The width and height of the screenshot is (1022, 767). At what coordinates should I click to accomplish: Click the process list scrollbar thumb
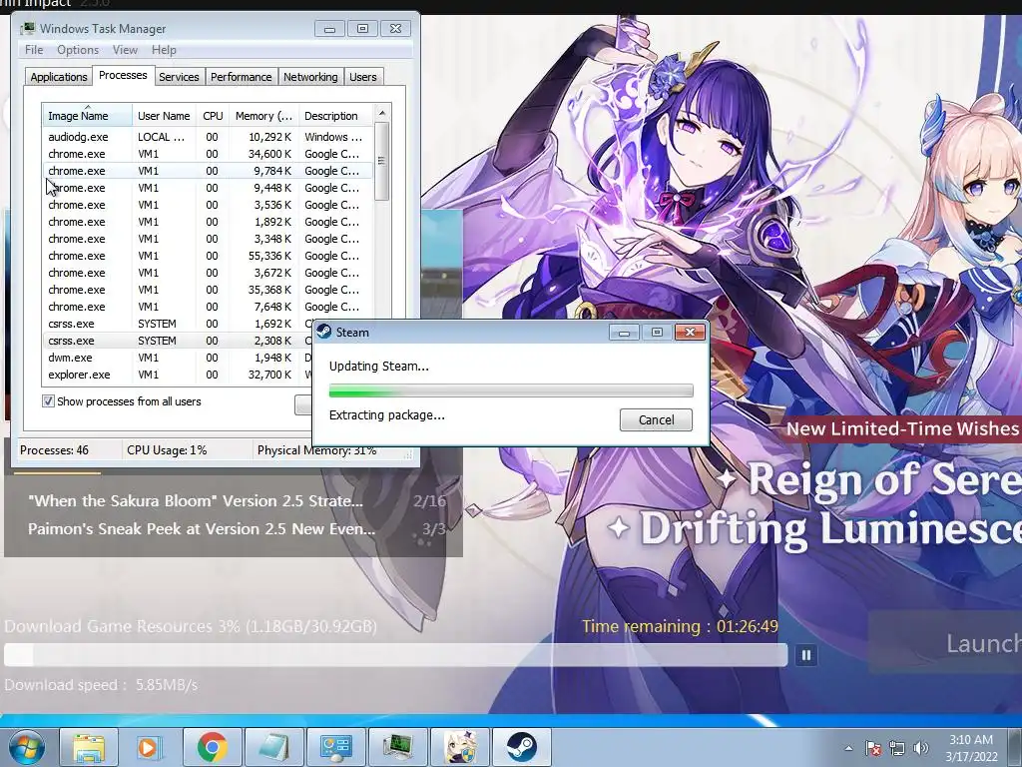(382, 161)
